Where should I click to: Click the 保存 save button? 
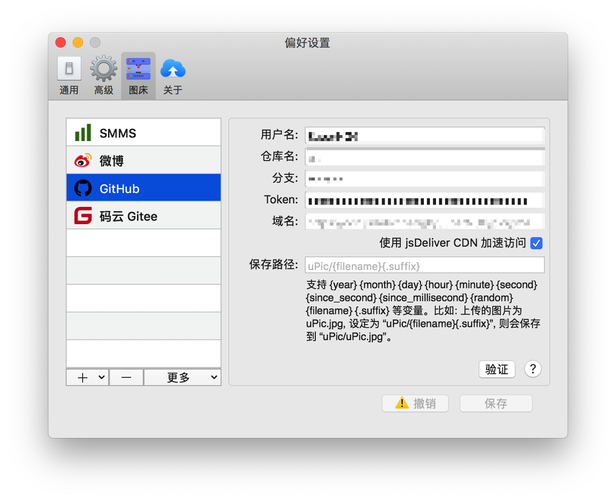(496, 403)
